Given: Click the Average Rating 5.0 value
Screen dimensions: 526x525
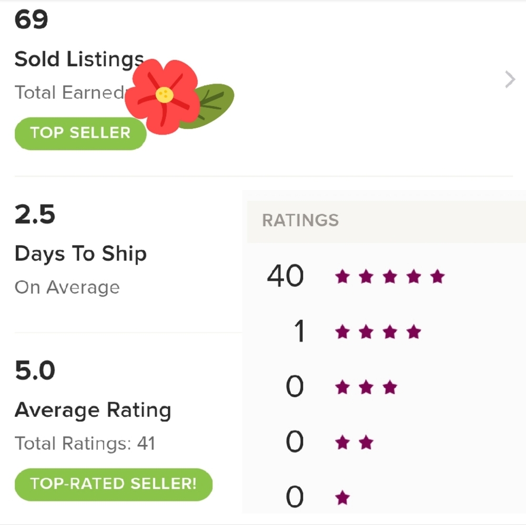Looking at the screenshot, I should (35, 370).
